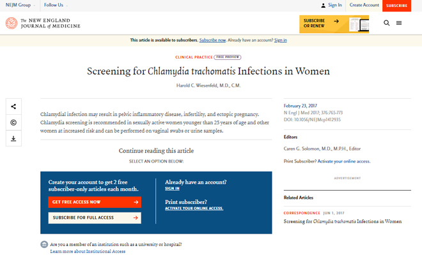This screenshot has height=255, width=422.
Task: Click Create Account in the top bar
Action: pyautogui.click(x=364, y=5)
